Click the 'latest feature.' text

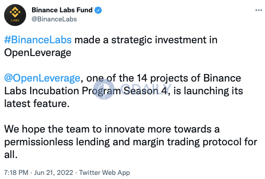point(37,103)
